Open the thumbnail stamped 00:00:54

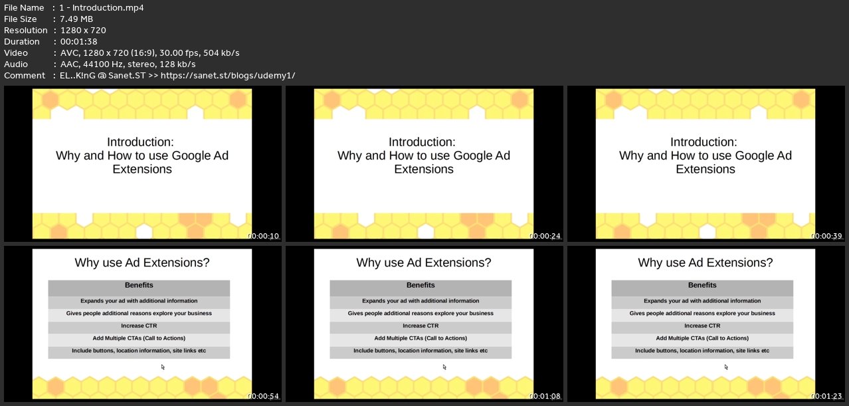click(x=143, y=324)
